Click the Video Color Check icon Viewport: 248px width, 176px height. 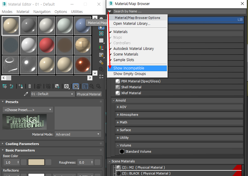[101, 48]
